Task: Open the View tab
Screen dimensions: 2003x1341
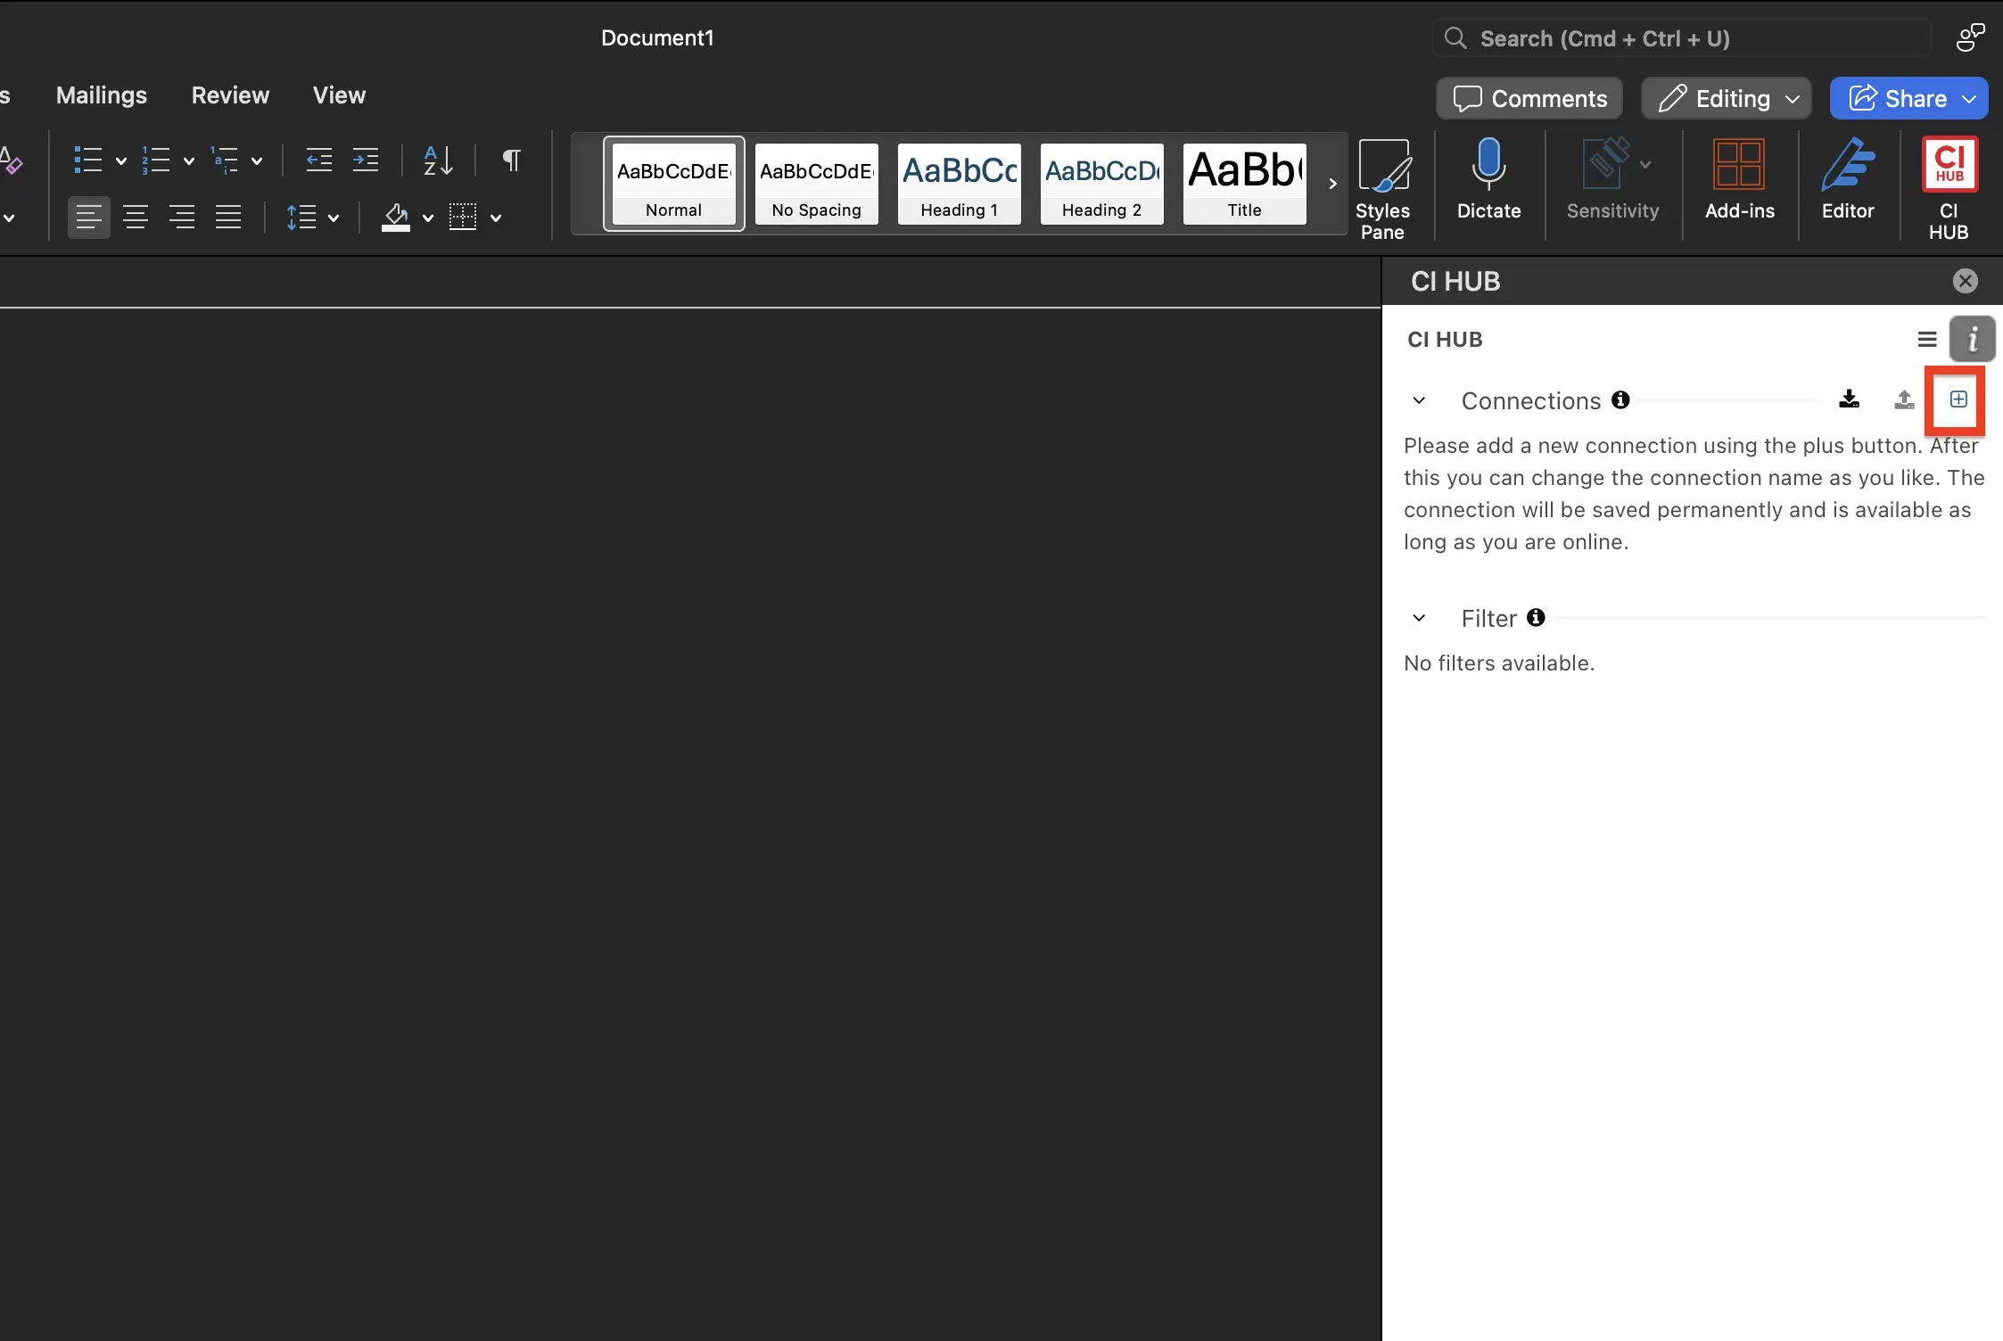Action: tap(339, 95)
